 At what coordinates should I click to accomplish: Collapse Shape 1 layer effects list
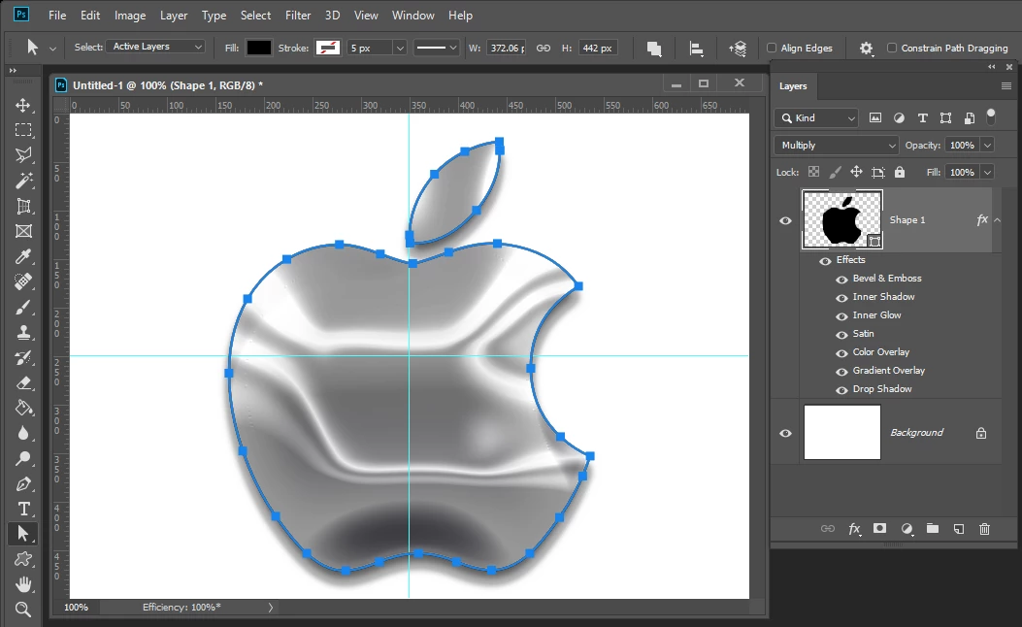click(997, 220)
